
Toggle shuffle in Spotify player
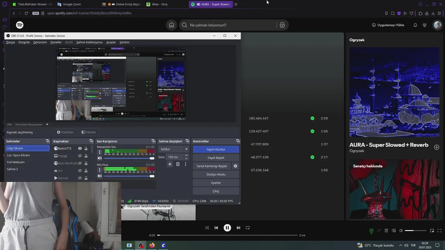click(207, 228)
